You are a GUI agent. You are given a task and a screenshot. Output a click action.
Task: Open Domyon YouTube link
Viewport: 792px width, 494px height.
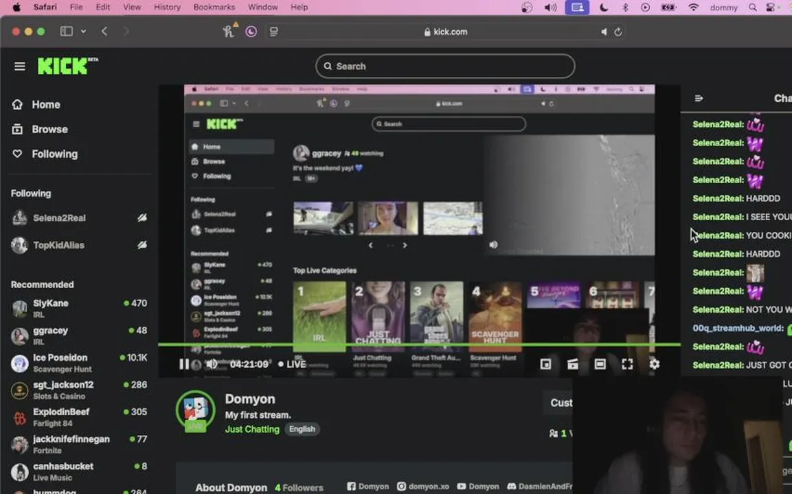coord(478,486)
